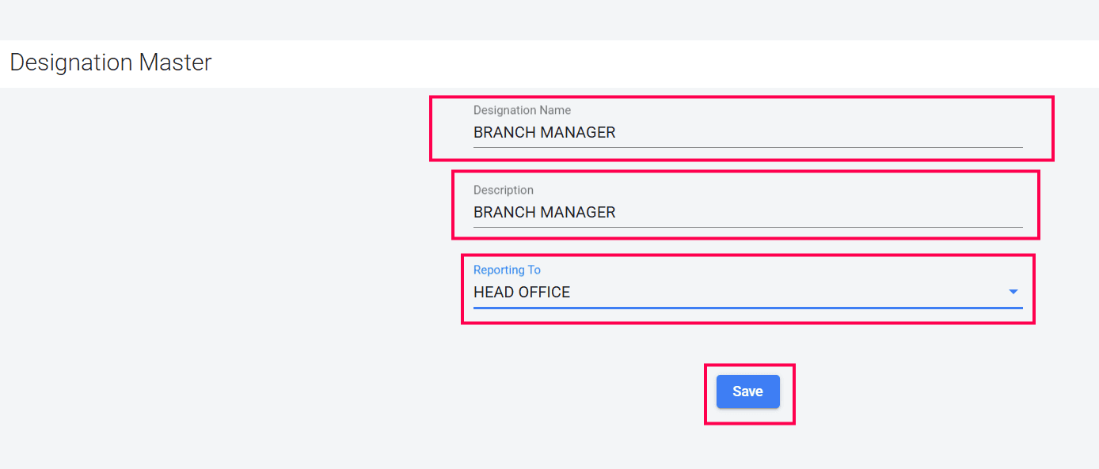Click the Designation Master page title
This screenshot has width=1099, height=469.
pyautogui.click(x=111, y=62)
